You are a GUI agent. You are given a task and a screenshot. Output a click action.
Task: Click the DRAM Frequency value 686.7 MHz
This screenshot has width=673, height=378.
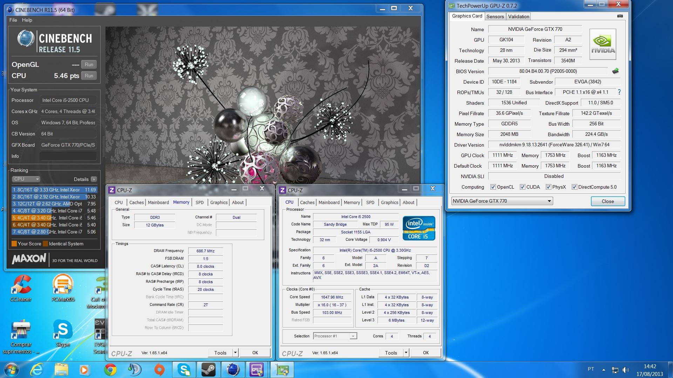pos(205,251)
